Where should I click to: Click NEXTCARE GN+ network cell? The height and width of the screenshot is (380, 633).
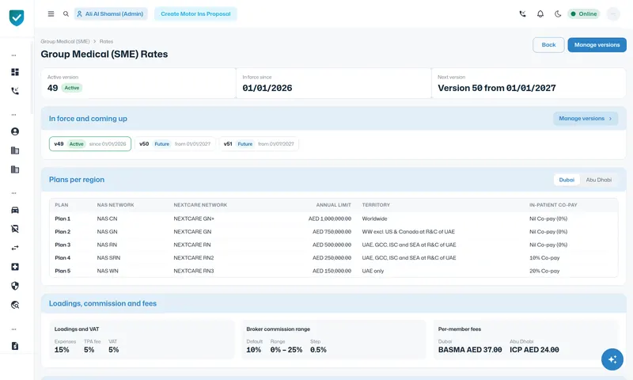point(194,218)
